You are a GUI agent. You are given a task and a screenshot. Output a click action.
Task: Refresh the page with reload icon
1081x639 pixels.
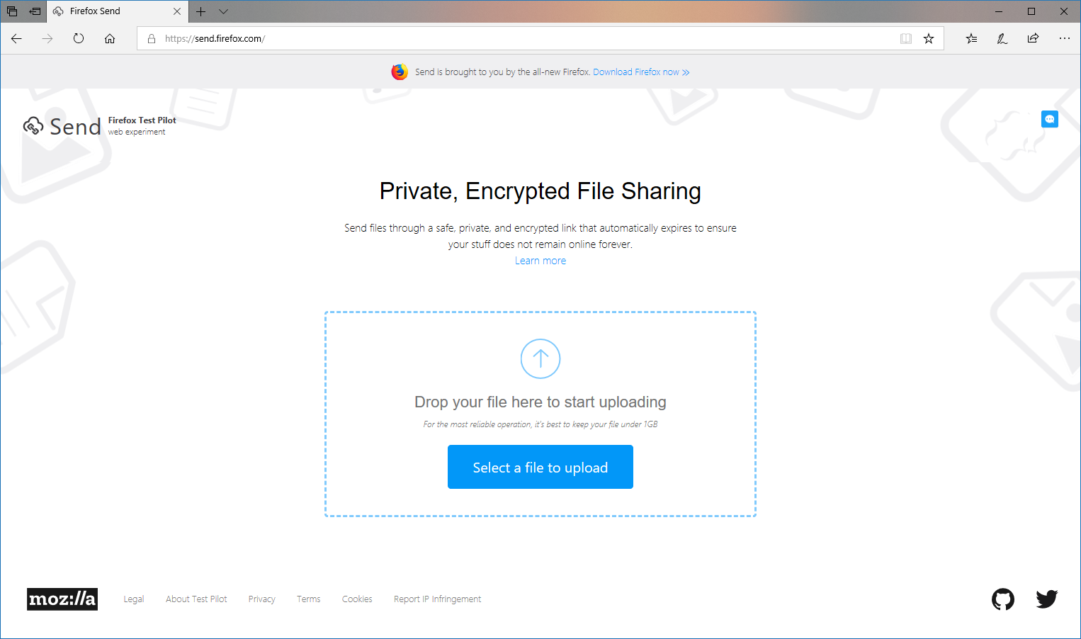79,38
